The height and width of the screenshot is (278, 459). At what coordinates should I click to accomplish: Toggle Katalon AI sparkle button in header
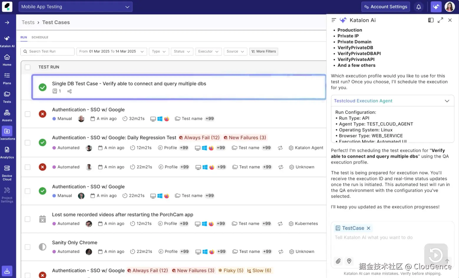436,7
